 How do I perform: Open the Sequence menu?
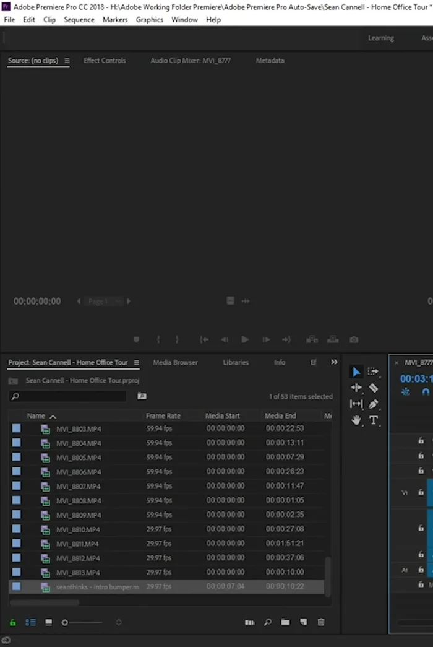(79, 19)
